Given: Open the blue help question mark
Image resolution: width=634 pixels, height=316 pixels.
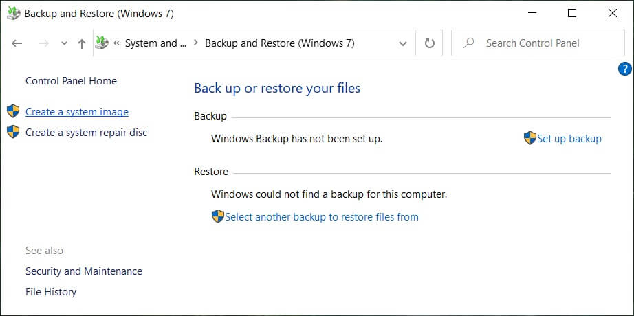Looking at the screenshot, I should pos(624,69).
